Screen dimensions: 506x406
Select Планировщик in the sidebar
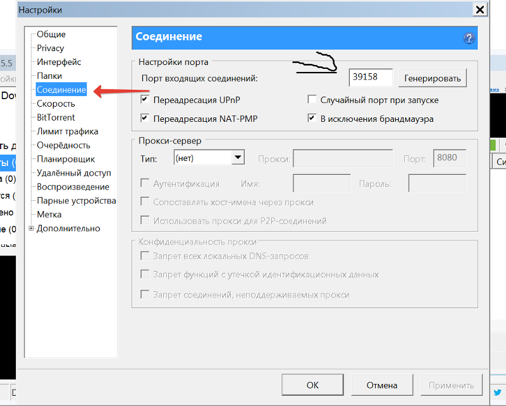pos(66,159)
